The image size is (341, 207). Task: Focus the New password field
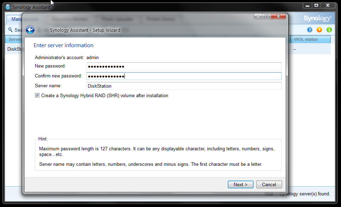pyautogui.click(x=184, y=66)
